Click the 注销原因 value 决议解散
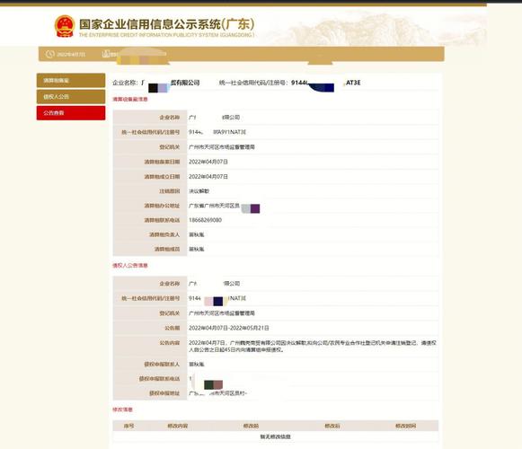The height and width of the screenshot is (449, 522). pos(199,191)
